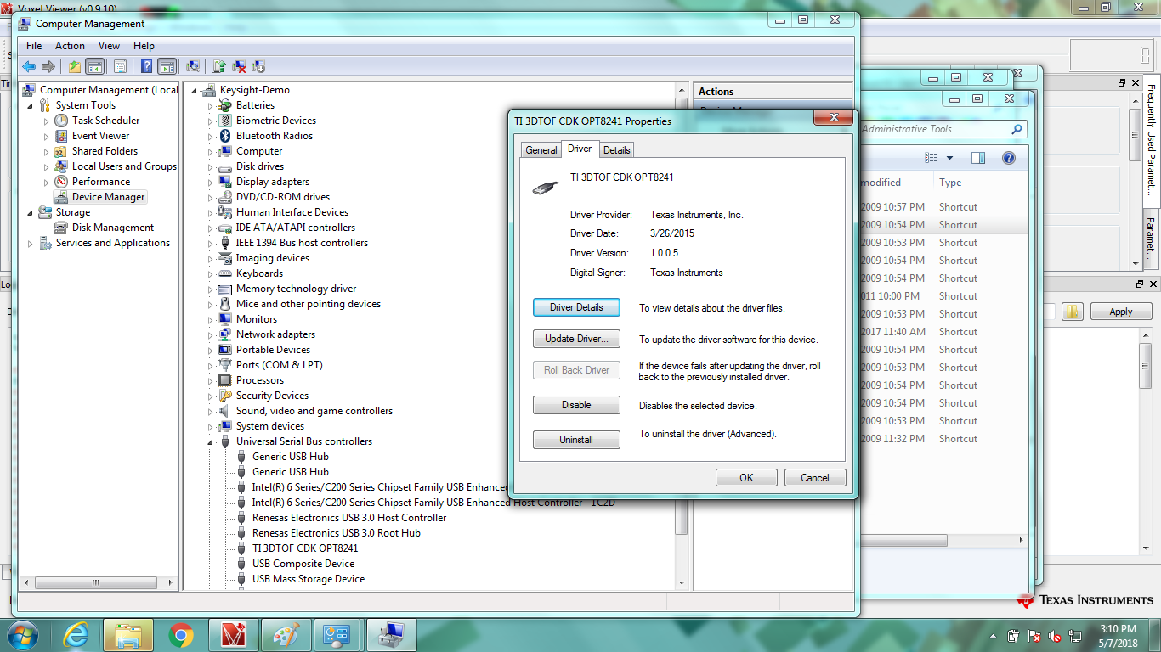The image size is (1161, 652).
Task: Show hidden system tray icons arrow
Action: pos(994,636)
